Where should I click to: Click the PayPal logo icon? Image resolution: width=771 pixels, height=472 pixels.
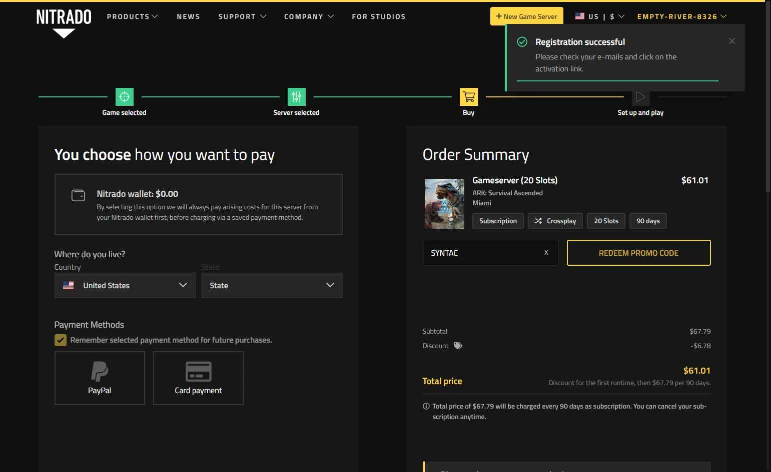[100, 372]
